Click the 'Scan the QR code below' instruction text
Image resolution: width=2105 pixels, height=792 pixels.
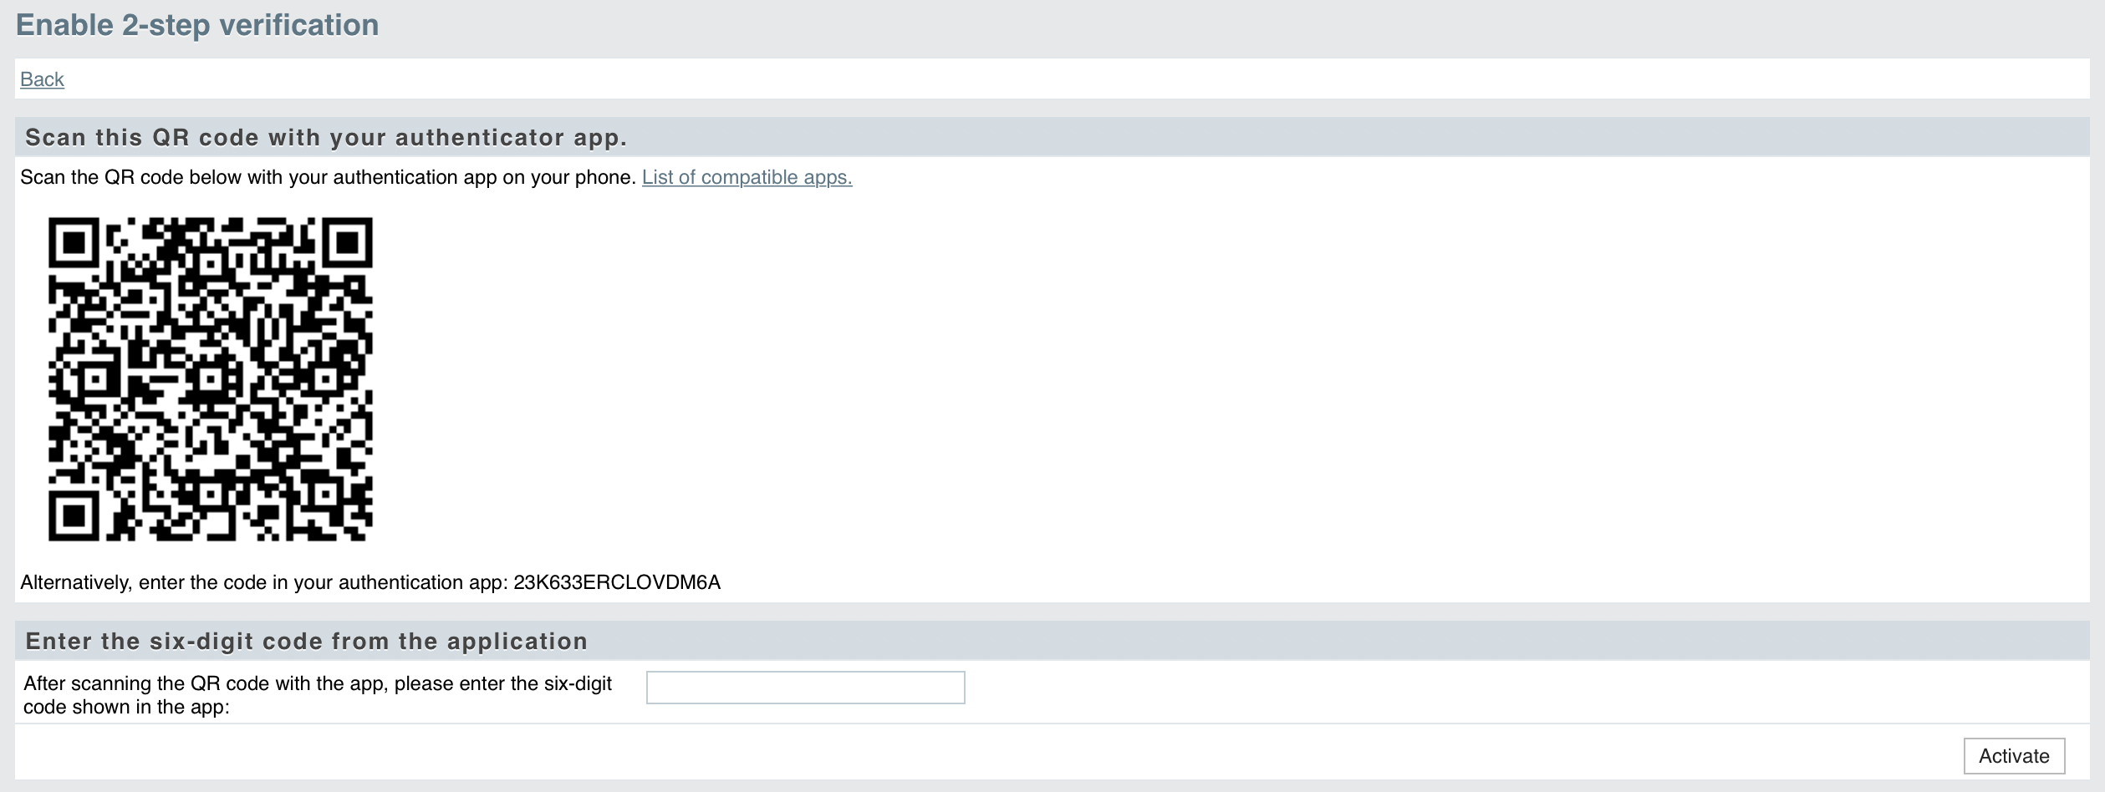click(x=329, y=177)
